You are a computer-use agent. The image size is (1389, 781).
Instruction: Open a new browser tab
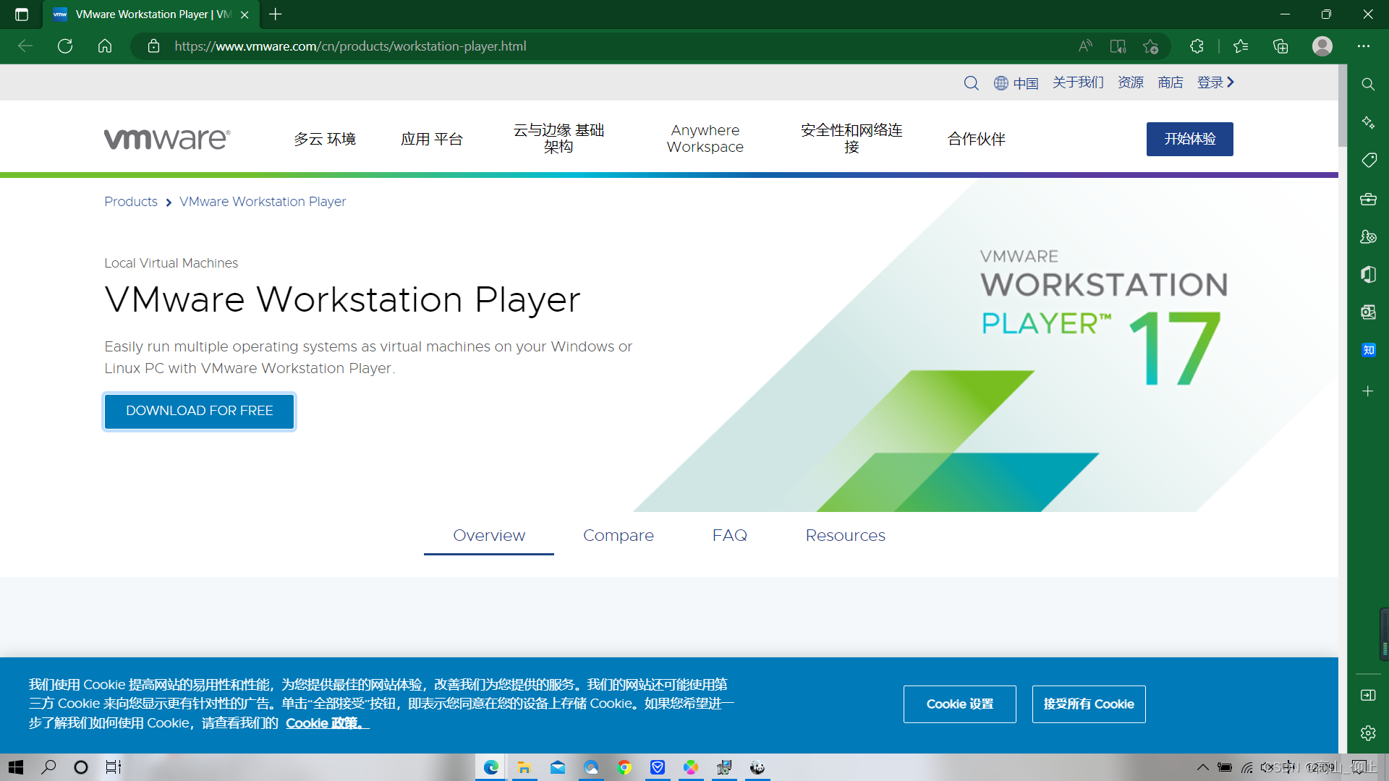[275, 14]
